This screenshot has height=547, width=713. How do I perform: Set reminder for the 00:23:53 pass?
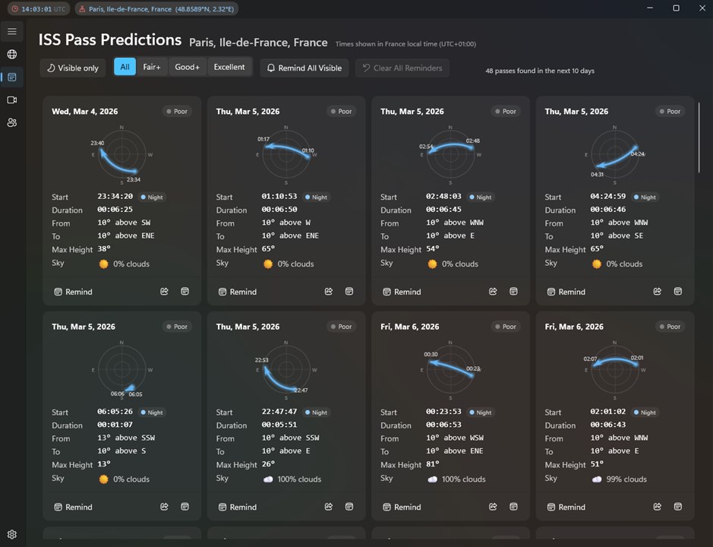[402, 507]
